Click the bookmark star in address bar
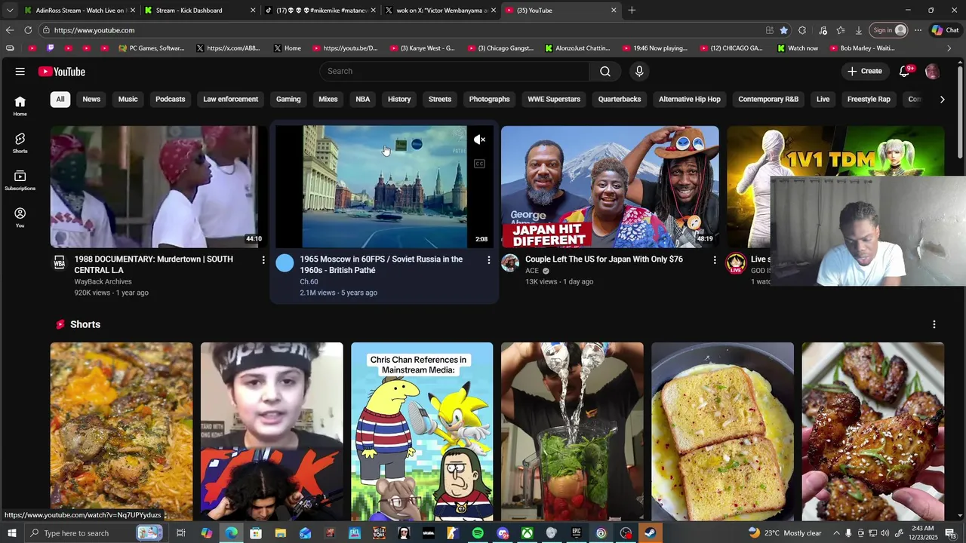 coord(784,30)
